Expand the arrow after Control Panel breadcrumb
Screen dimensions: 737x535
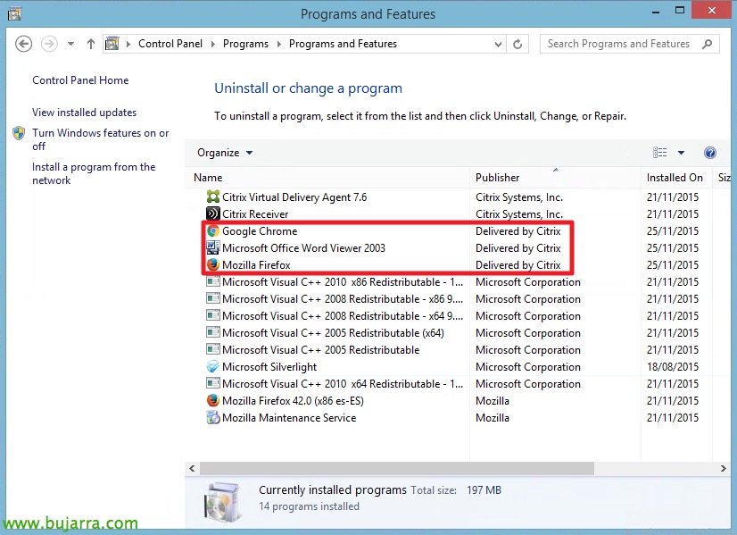tap(213, 44)
